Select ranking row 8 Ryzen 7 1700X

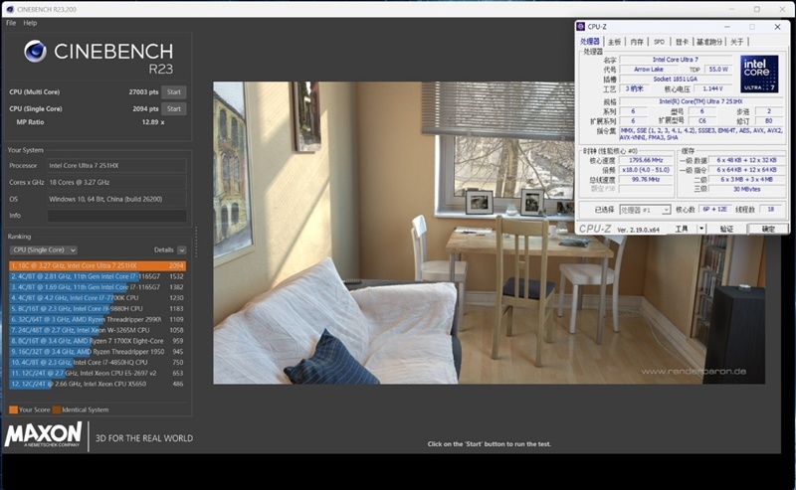(97, 341)
